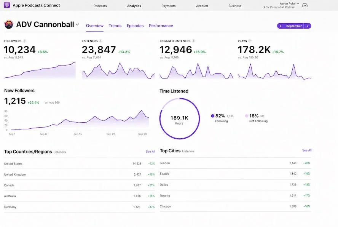The image size is (338, 227).
Task: Select the Dallas city row
Action: coord(235,185)
